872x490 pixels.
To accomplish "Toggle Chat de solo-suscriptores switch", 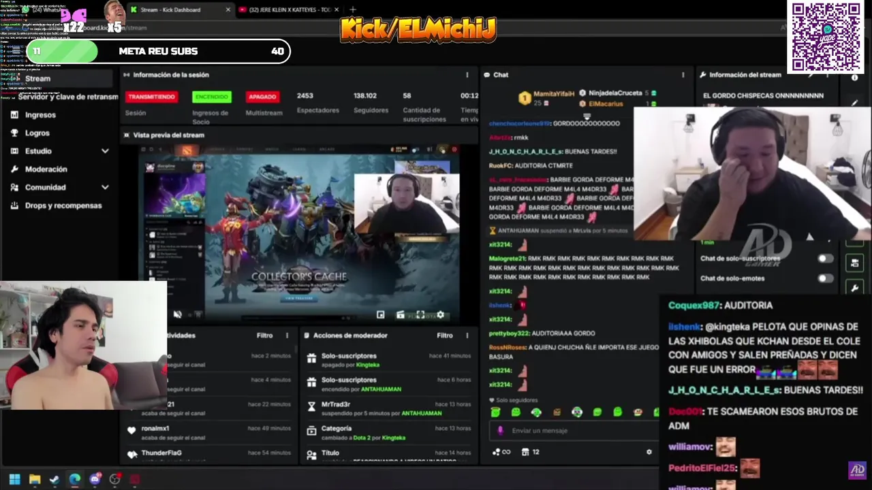I will [x=824, y=259].
